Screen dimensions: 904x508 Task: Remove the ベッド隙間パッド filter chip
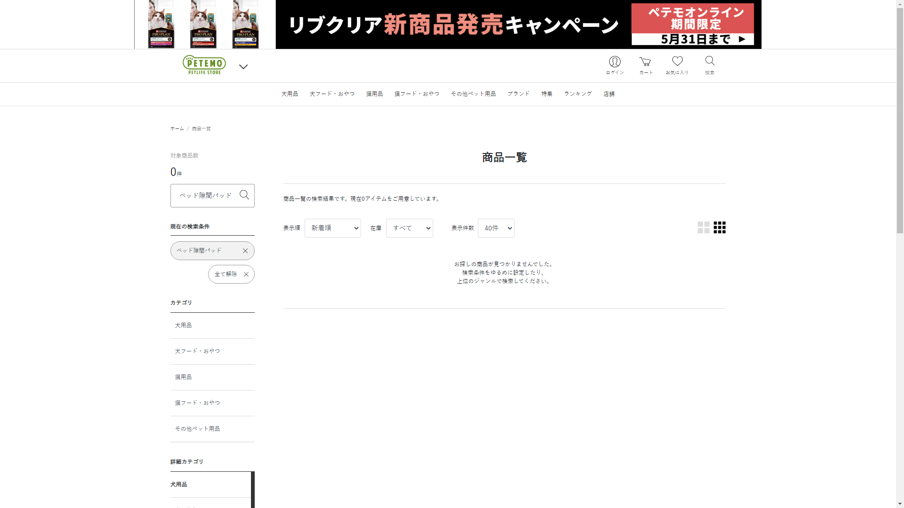point(245,251)
